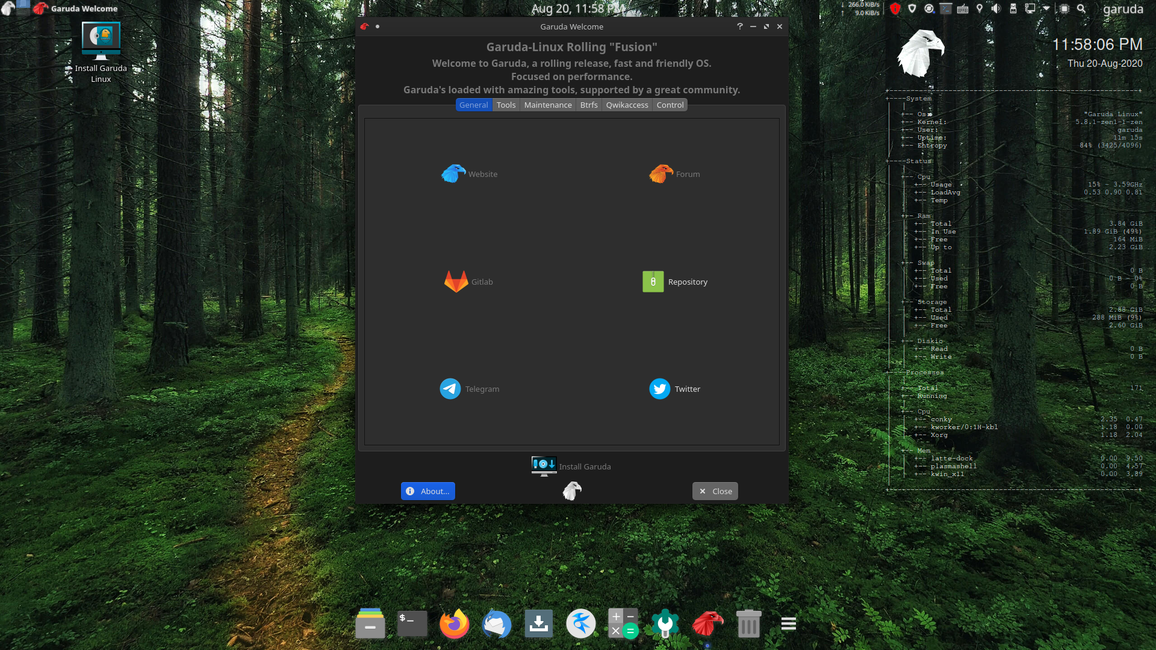Click the About... button
The image size is (1156, 650).
pyautogui.click(x=428, y=491)
